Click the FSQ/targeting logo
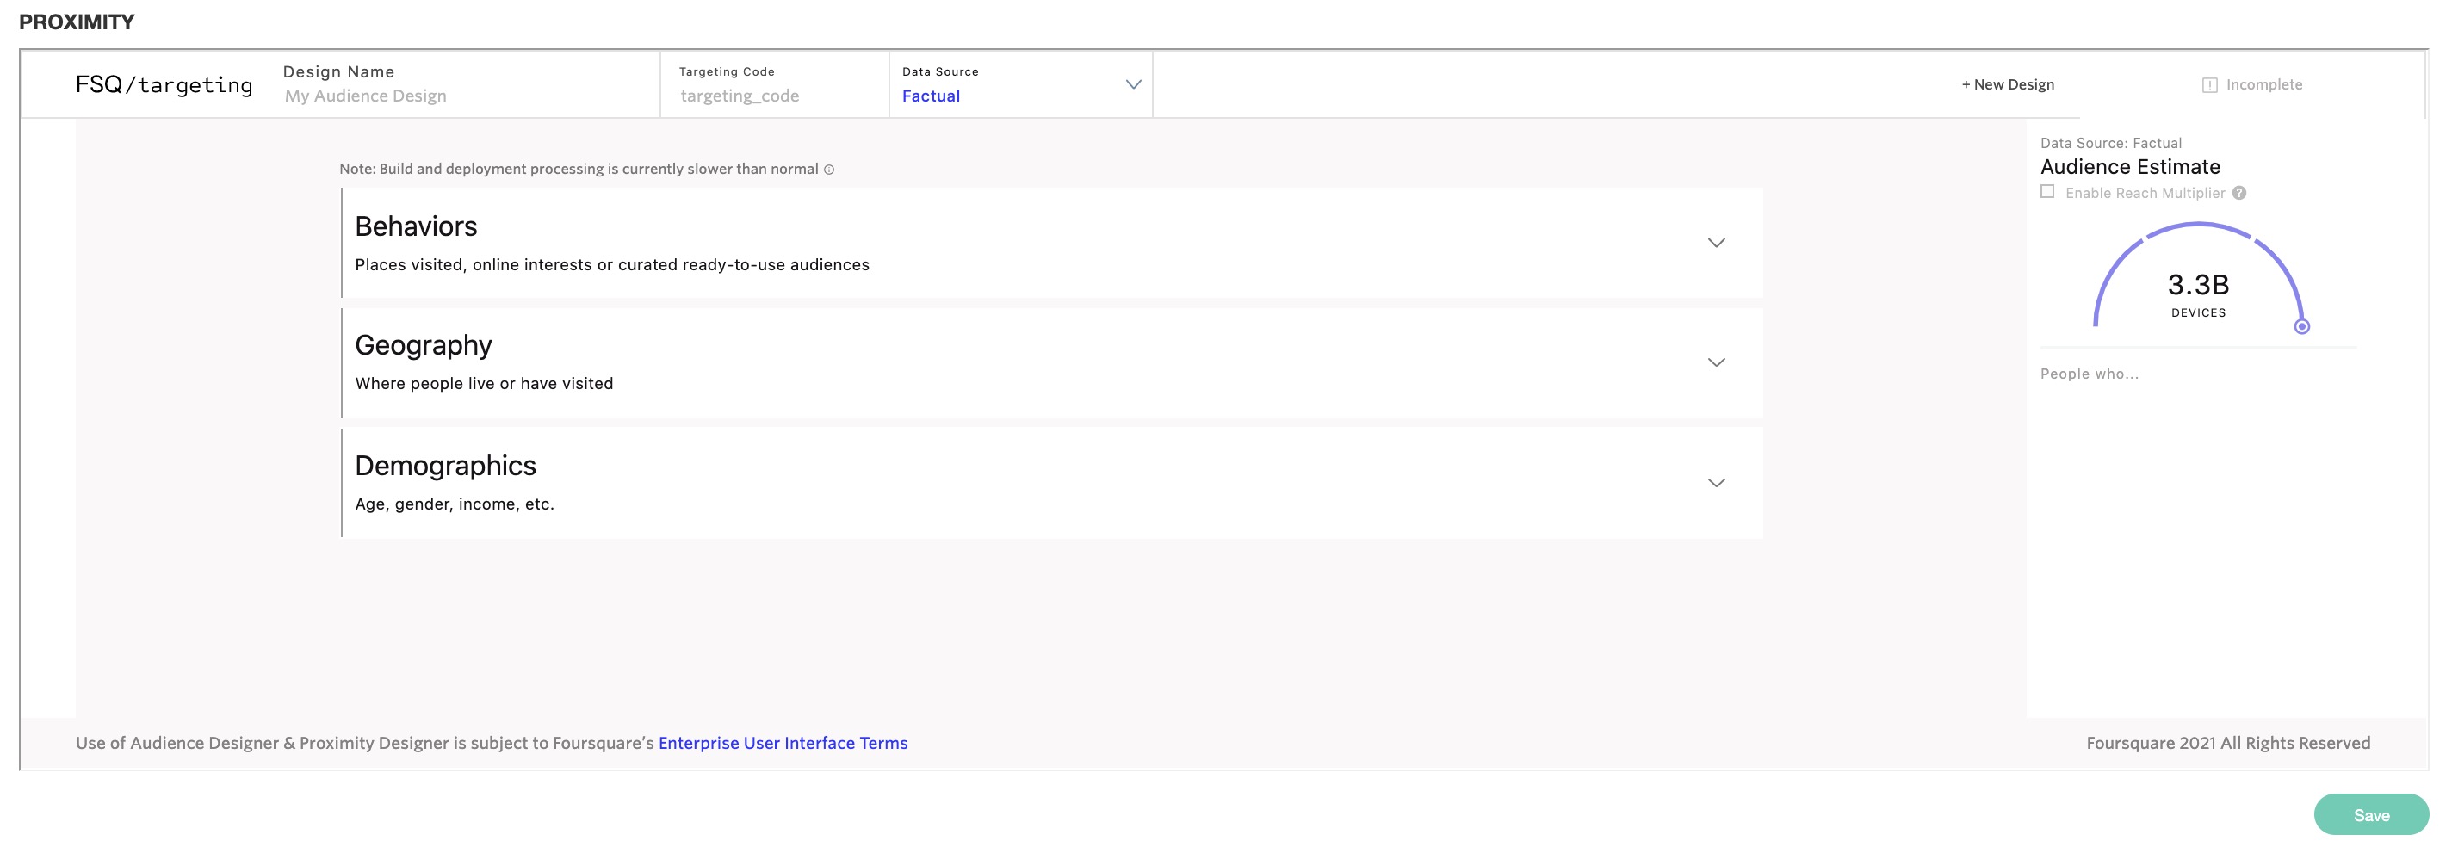Viewport: 2452px width, 847px height. pos(164,84)
